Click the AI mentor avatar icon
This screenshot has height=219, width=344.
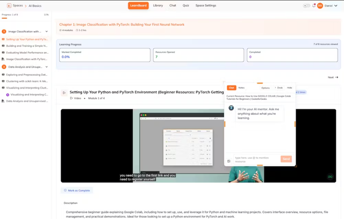(x=231, y=108)
